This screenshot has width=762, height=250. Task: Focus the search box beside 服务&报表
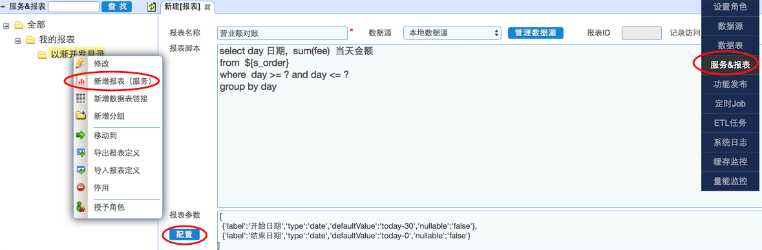point(74,6)
